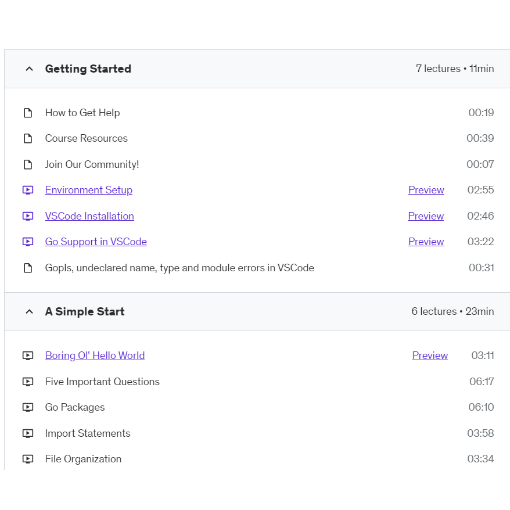Click the video icon beside Go Support in VSCode
Viewport: 510px width, 510px height.
(x=28, y=242)
